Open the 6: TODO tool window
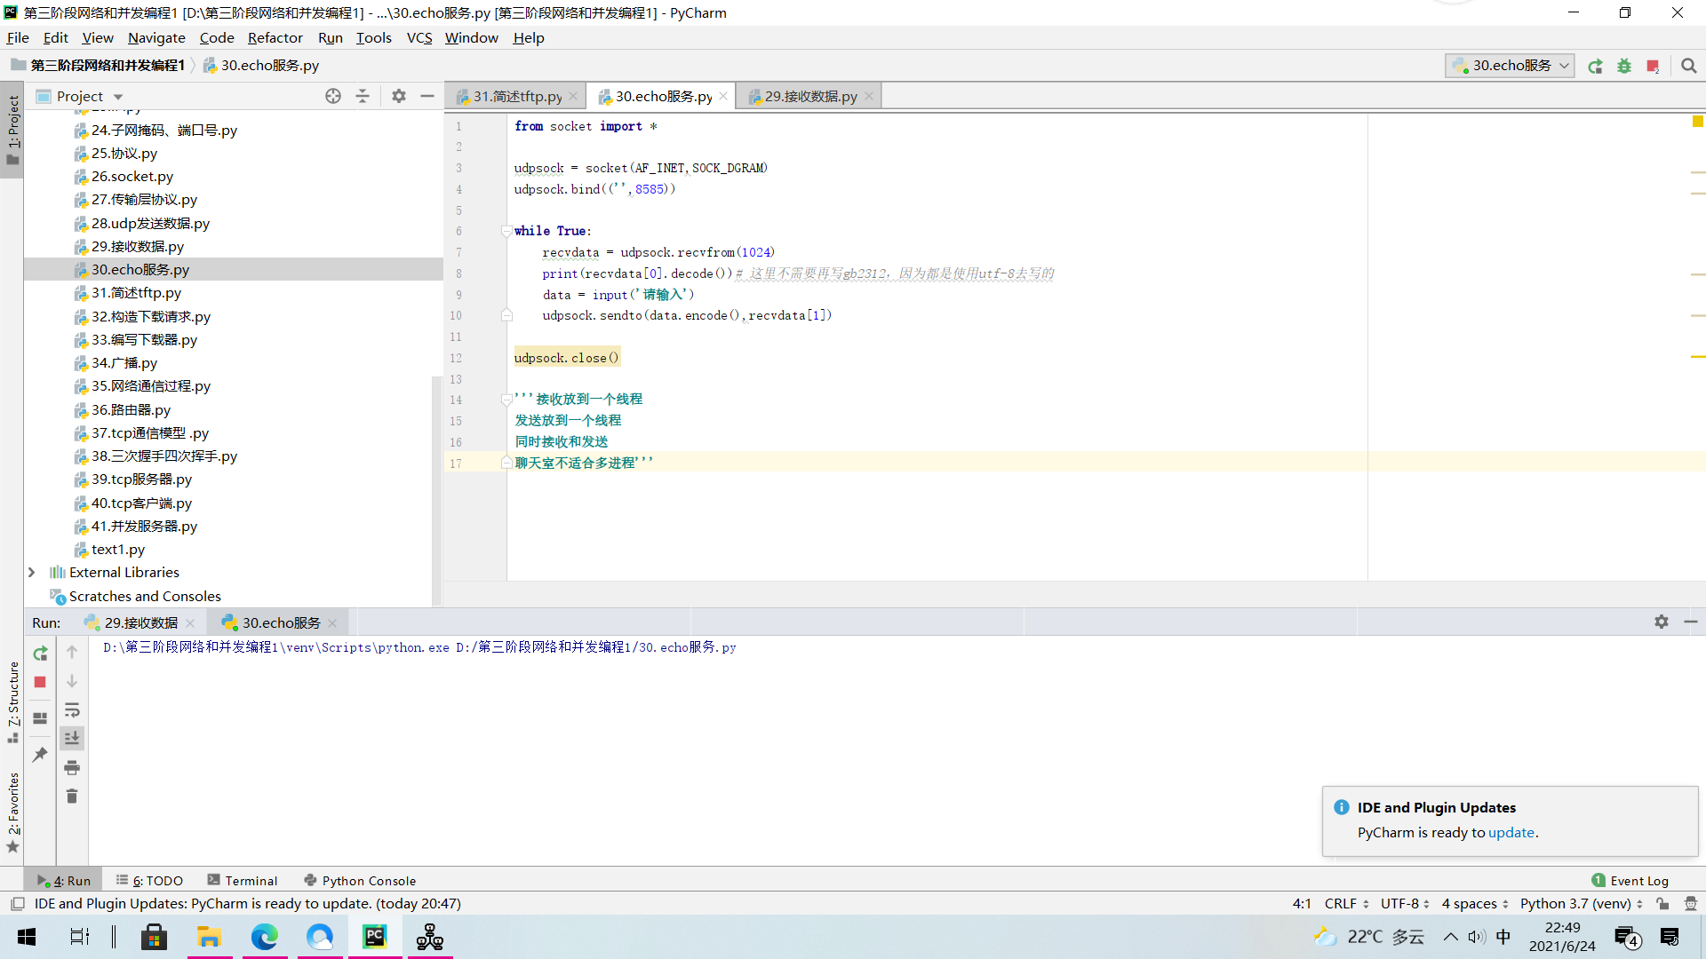 (x=149, y=880)
